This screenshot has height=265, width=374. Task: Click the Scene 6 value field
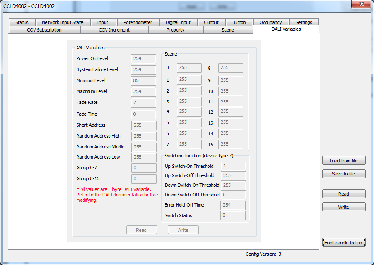[189, 133]
